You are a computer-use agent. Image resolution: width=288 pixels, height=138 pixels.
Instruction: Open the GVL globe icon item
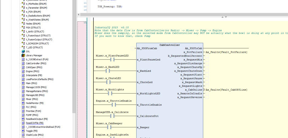[x=23, y=51]
